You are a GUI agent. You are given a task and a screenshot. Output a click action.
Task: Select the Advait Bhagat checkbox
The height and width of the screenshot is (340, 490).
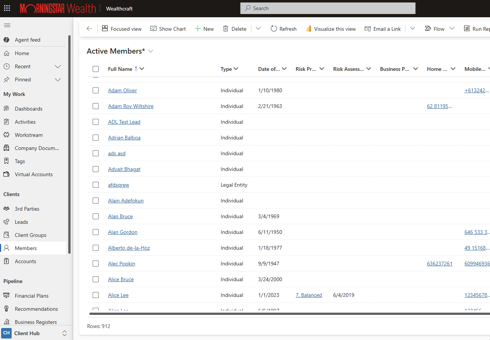(96, 169)
